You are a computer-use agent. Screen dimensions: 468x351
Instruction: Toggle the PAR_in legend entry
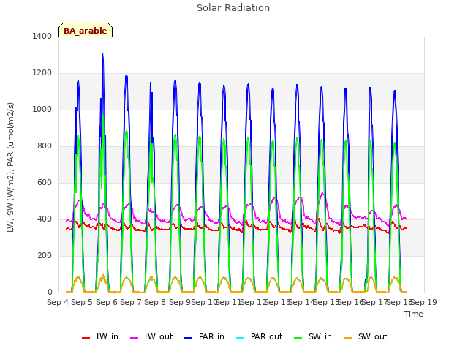pyautogui.click(x=204, y=337)
